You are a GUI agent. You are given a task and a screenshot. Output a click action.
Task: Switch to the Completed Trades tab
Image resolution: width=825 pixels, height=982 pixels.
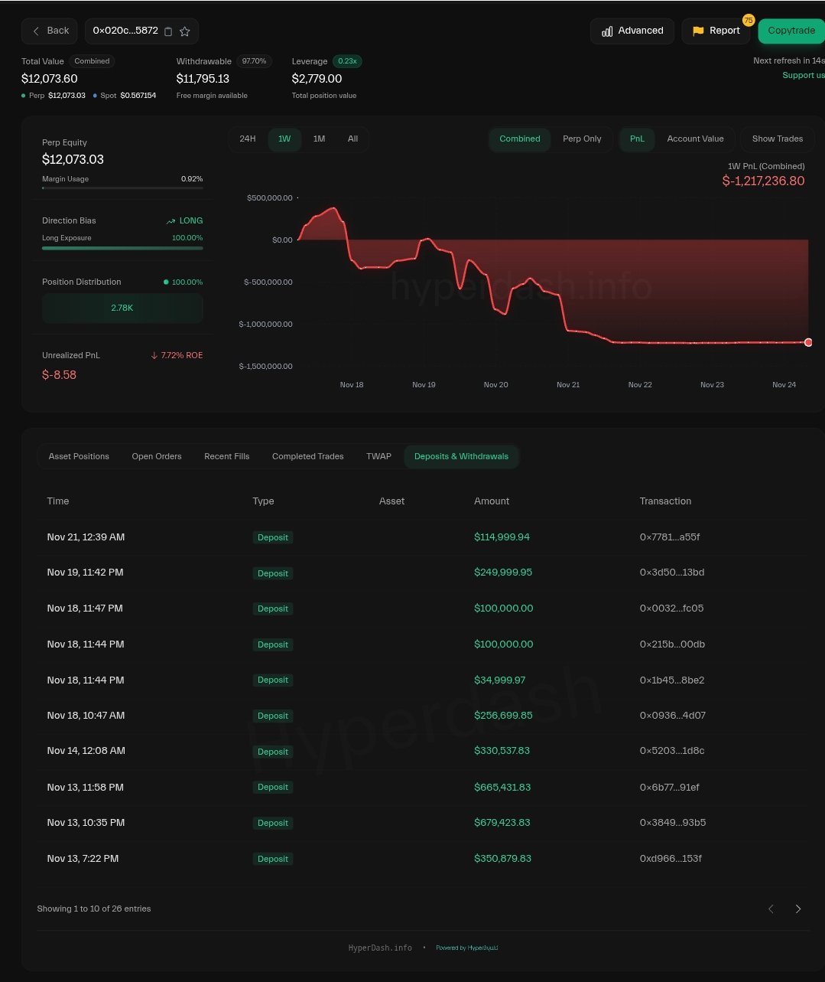(x=307, y=456)
